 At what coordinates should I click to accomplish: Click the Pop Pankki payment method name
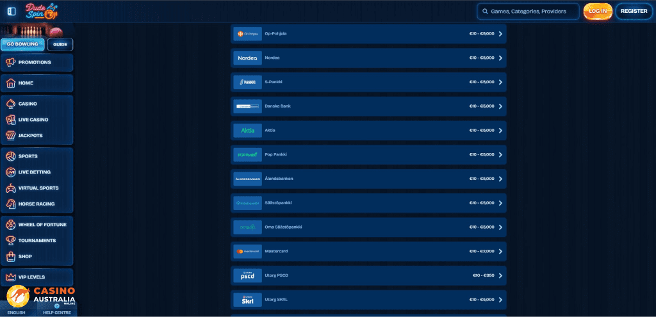[x=275, y=155]
